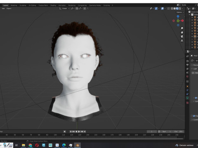Switch to Geometry Nodes workspace
The image size is (198, 148).
coord(95,5)
